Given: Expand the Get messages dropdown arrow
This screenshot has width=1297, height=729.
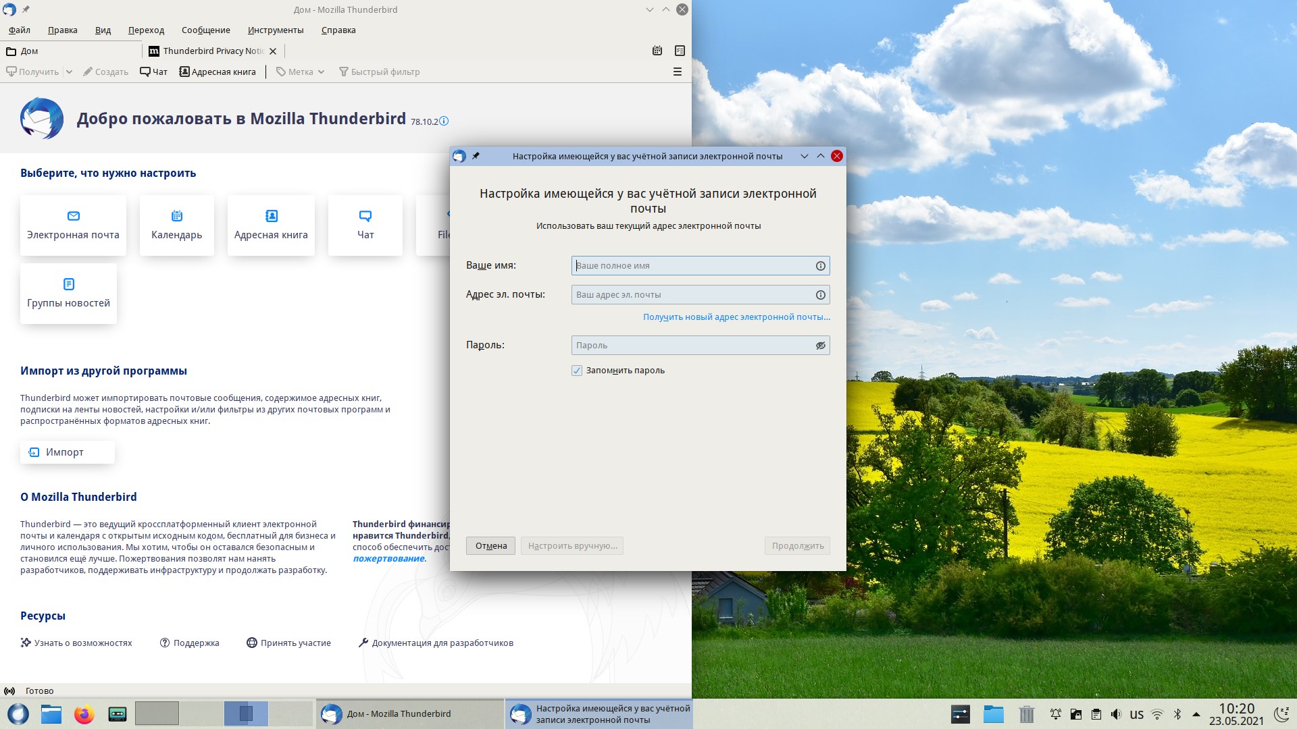Looking at the screenshot, I should click(x=69, y=72).
